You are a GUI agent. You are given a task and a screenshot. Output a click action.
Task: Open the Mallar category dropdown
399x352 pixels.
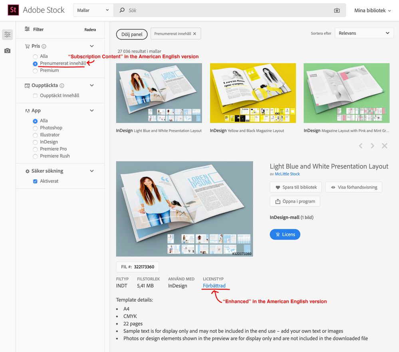tap(93, 10)
